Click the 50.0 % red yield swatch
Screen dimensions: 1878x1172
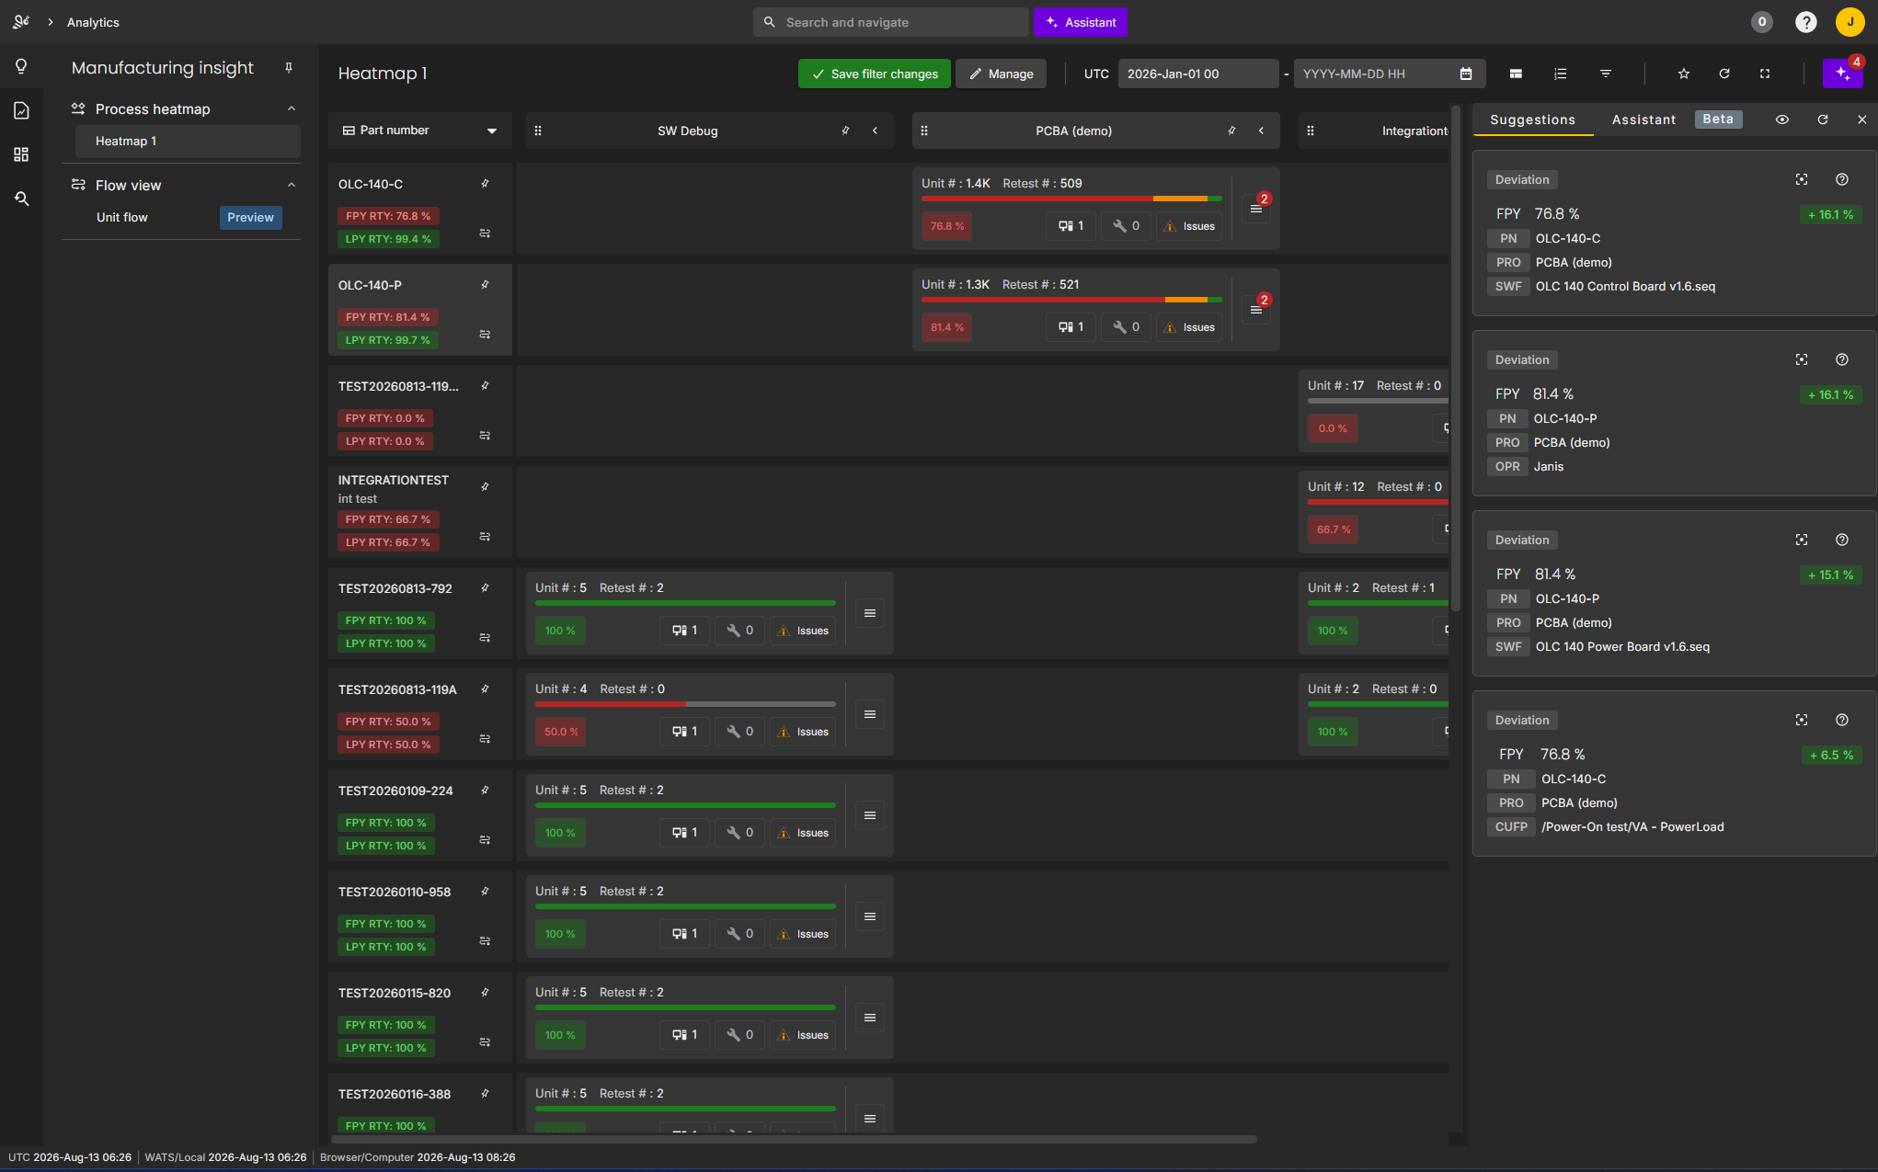pos(561,732)
